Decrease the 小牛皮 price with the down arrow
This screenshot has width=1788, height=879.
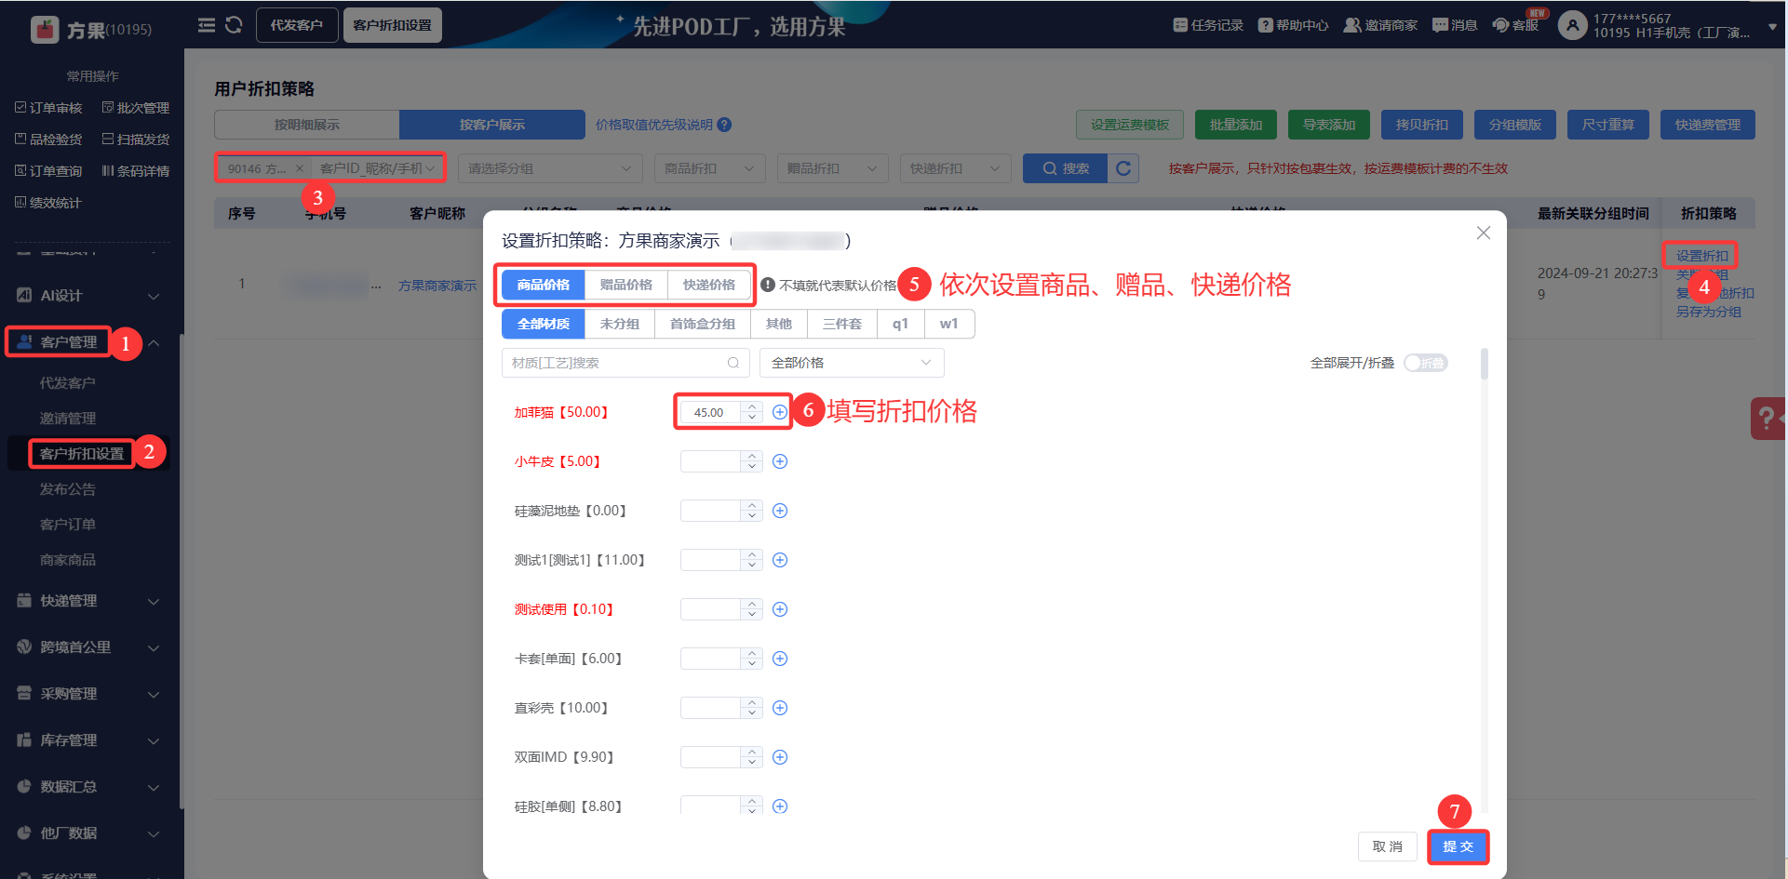point(752,467)
